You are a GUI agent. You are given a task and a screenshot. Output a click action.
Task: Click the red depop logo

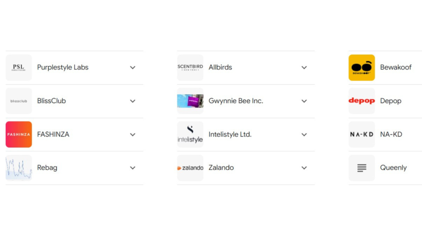tap(361, 101)
